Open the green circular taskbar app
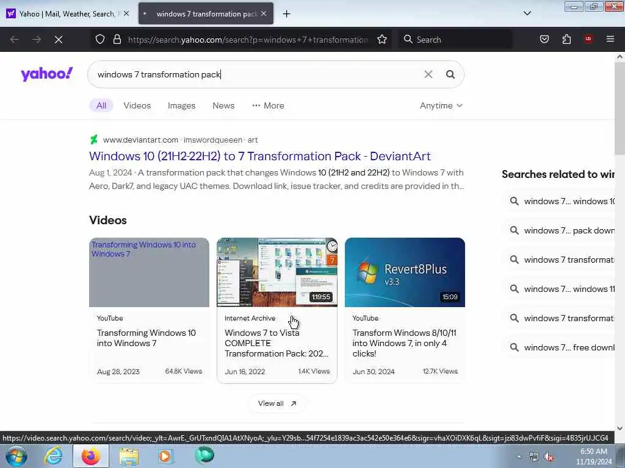 [204, 456]
